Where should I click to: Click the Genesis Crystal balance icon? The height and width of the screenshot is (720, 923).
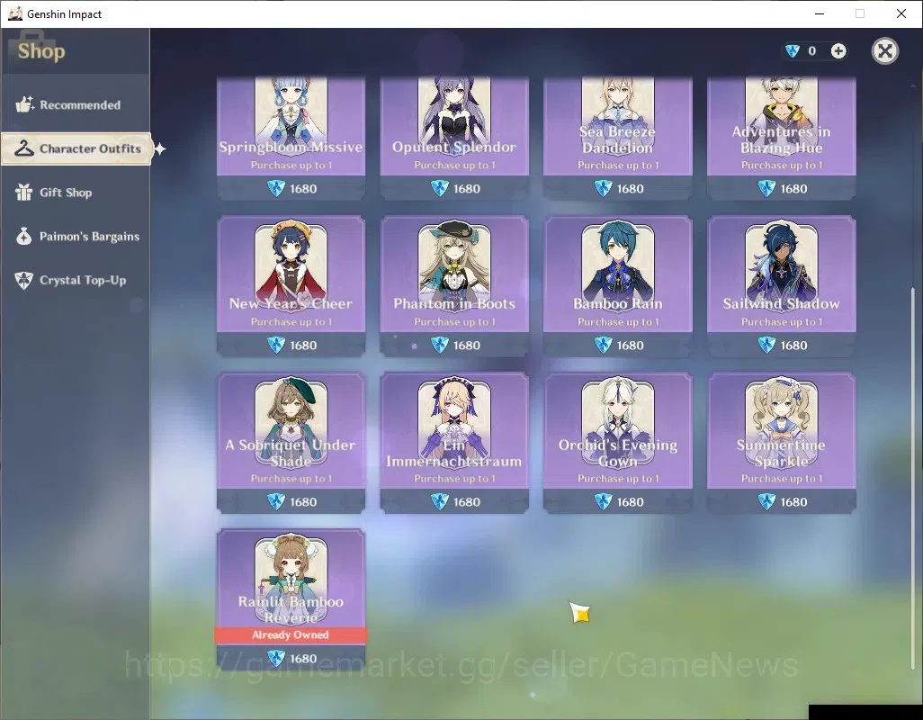coord(793,51)
